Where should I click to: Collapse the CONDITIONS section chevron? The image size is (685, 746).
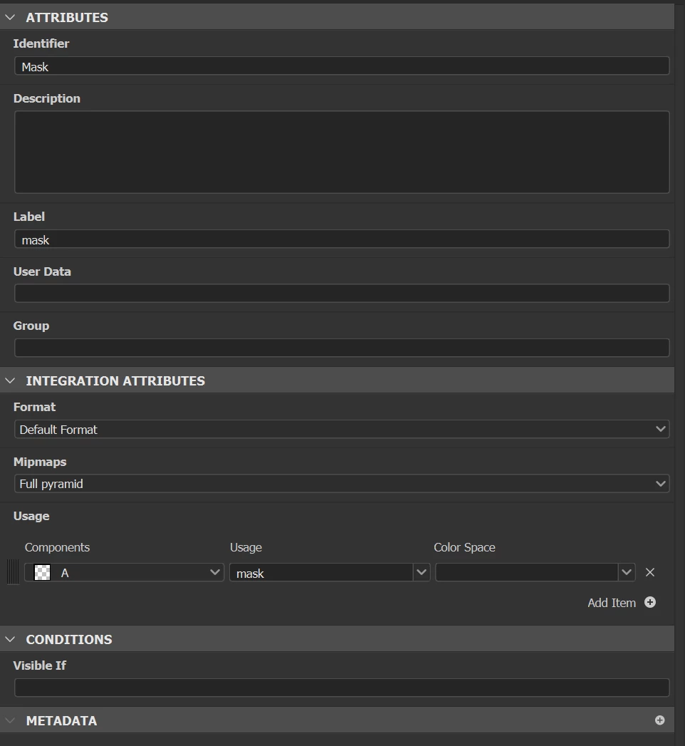coord(10,639)
